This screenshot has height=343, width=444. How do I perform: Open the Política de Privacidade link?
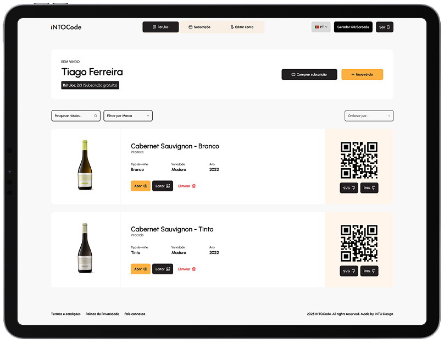click(102, 314)
